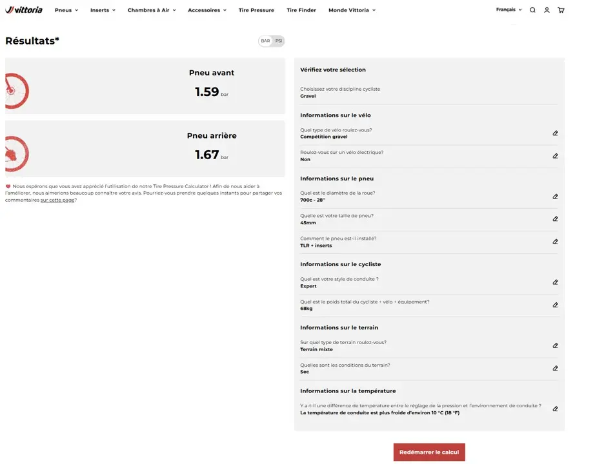
Task: Edit the riding style 'Expert' answer
Action: (x=555, y=282)
